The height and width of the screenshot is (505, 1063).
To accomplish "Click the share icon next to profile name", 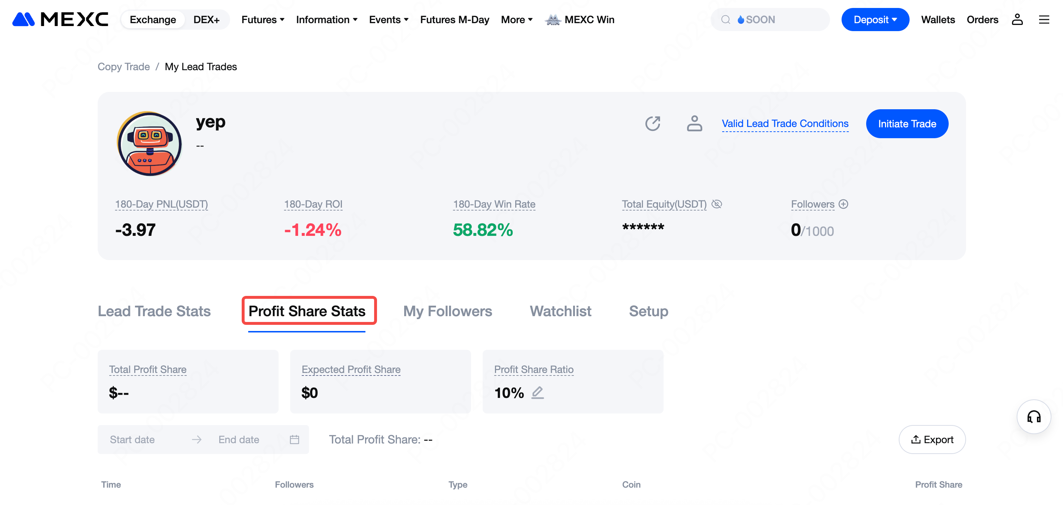I will point(652,123).
